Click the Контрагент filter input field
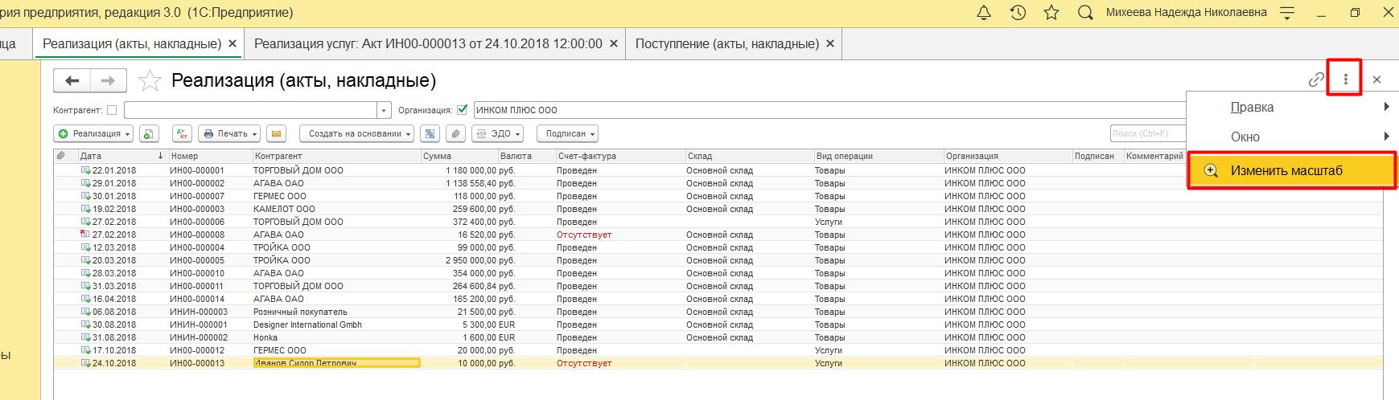This screenshot has width=1399, height=400. (x=251, y=110)
